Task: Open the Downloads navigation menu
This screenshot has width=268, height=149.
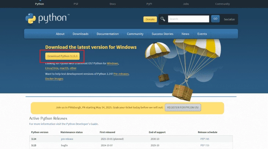Action: pyautogui.click(x=80, y=34)
